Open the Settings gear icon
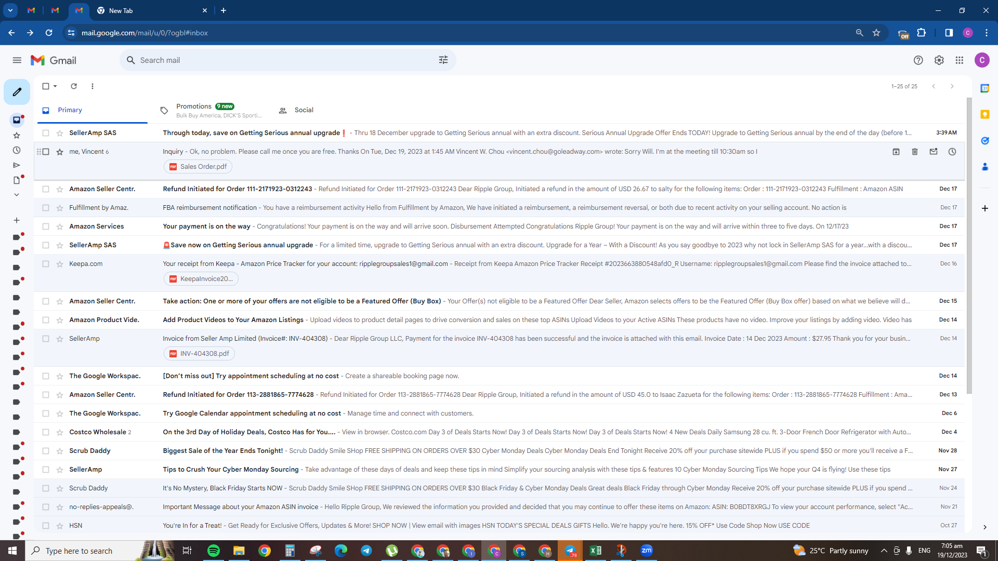Screen dimensions: 998x561 [939, 60]
